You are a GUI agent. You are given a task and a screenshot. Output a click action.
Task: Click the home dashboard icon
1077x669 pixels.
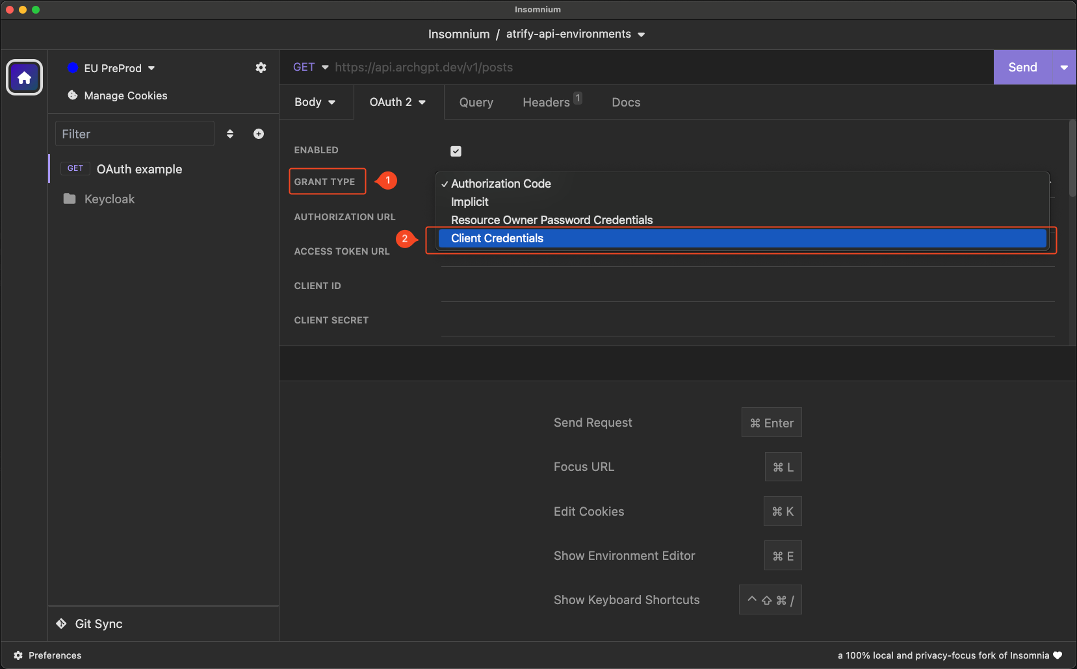click(x=24, y=78)
